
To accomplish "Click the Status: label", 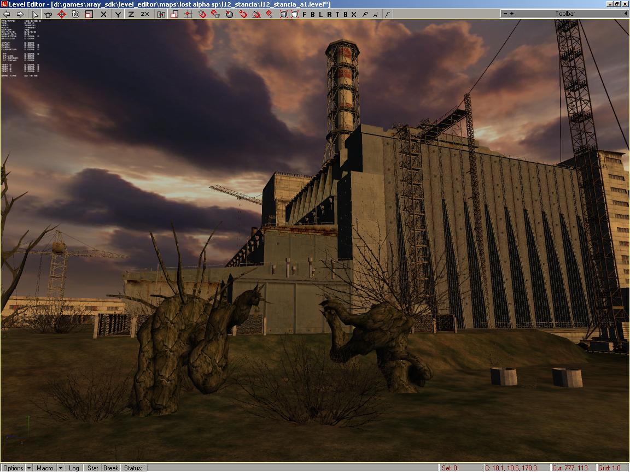I will point(133,468).
